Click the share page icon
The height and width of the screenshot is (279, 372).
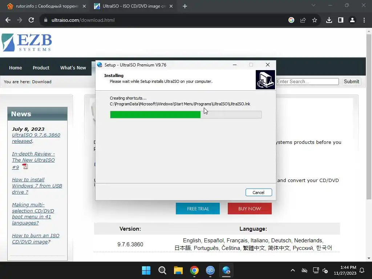click(x=303, y=20)
